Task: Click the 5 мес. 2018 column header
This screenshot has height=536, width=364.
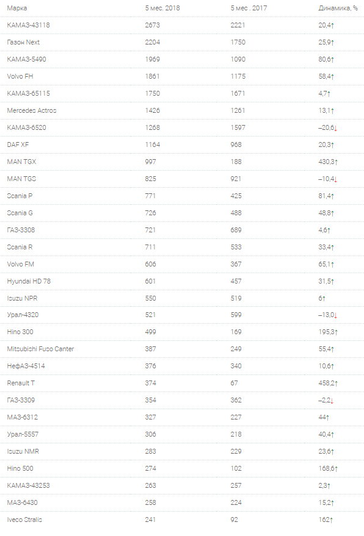Action: point(162,8)
